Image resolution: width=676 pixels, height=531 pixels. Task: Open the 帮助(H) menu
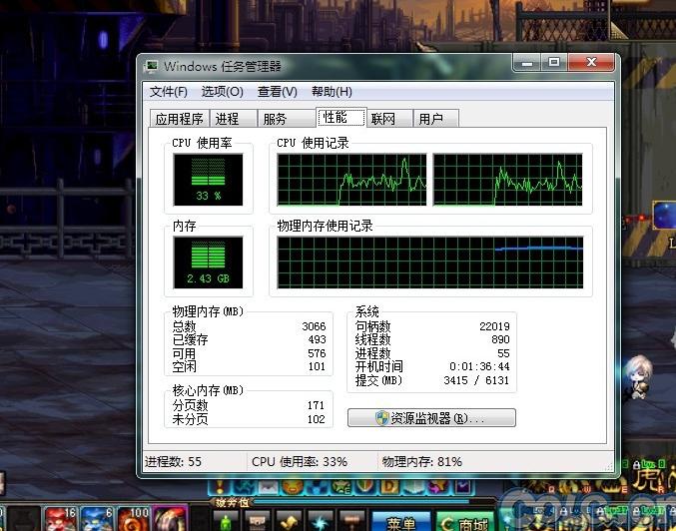(x=332, y=92)
